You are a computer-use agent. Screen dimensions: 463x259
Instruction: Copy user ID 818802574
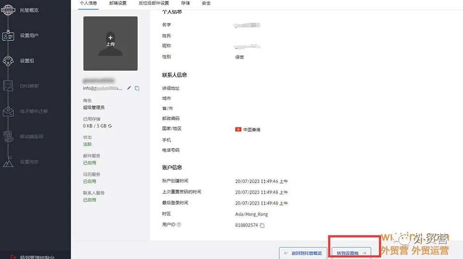click(262, 225)
